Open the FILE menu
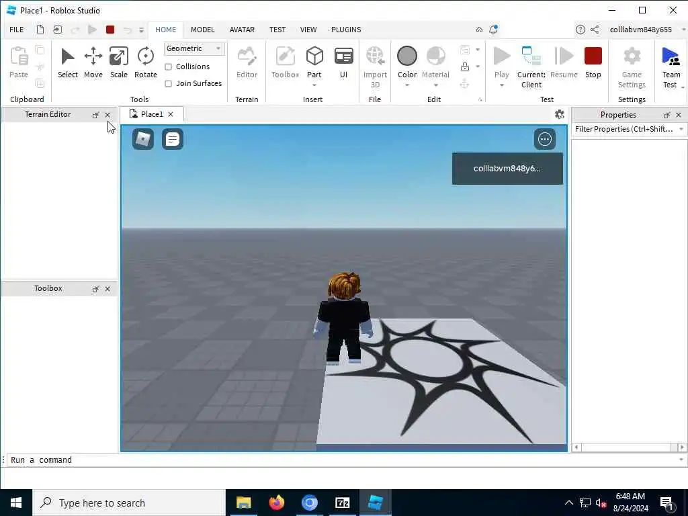688x516 pixels. (17, 30)
